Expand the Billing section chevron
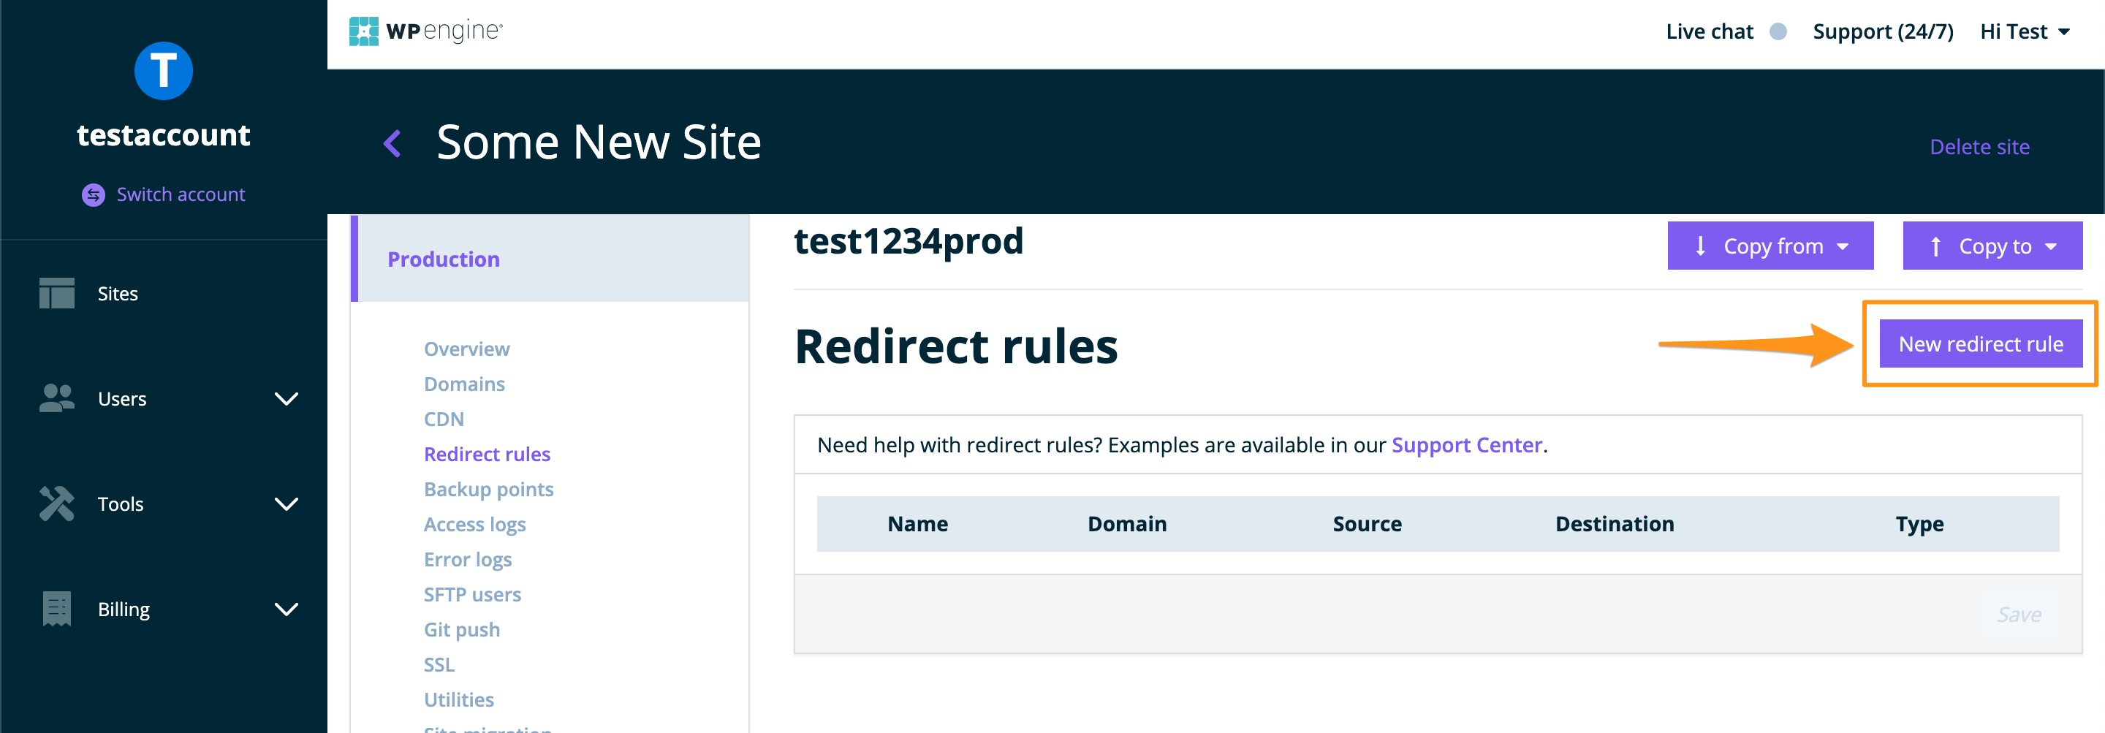Viewport: 2105px width, 733px height. 286,609
